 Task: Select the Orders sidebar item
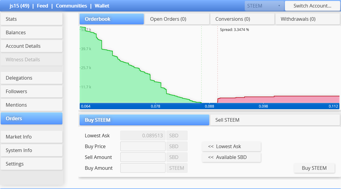[32, 118]
